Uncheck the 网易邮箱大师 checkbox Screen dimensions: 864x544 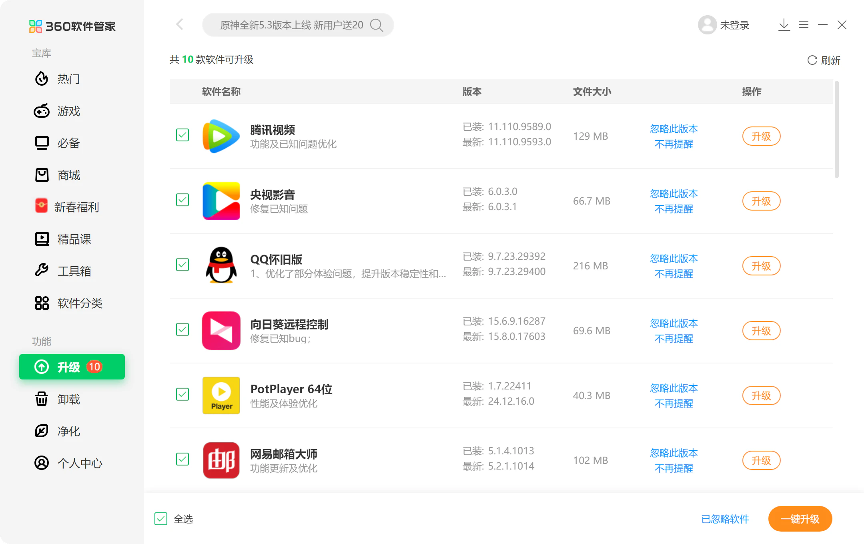[182, 459]
